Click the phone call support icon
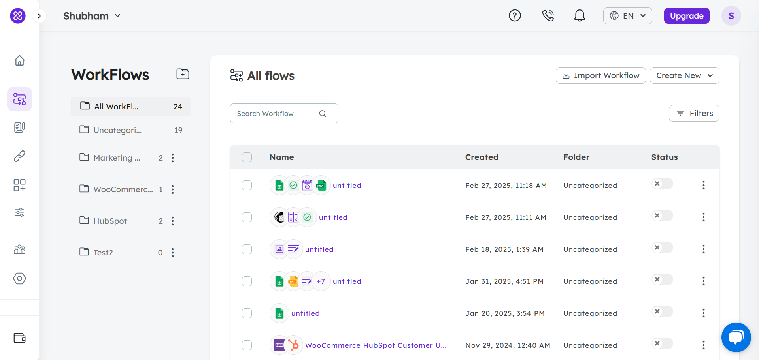759x360 pixels. click(x=548, y=16)
